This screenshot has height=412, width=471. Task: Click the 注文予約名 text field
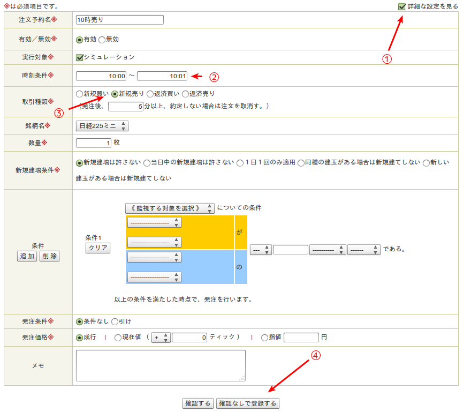(x=119, y=20)
